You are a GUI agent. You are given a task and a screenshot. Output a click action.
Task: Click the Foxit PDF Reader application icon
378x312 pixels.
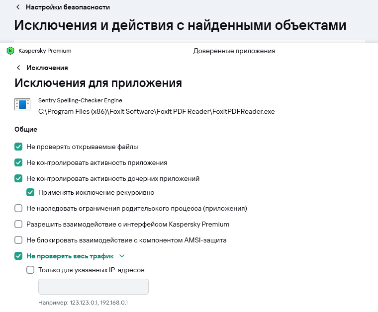21,105
